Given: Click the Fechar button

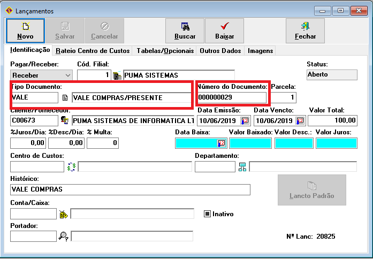Looking at the screenshot, I should tap(305, 31).
